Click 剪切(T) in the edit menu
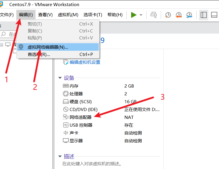 click(58, 24)
